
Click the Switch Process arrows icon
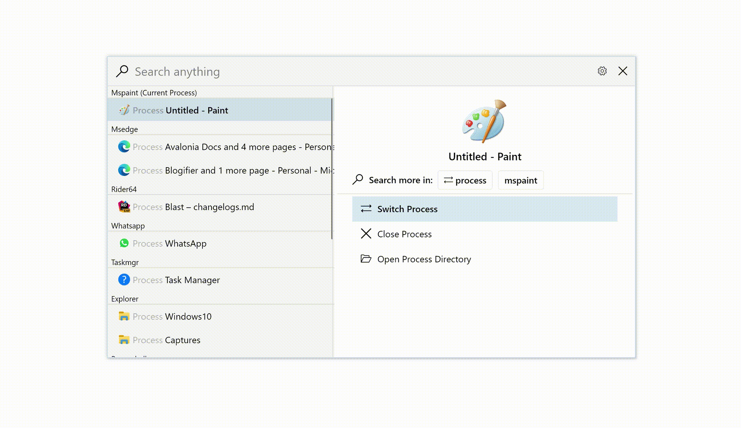(x=366, y=208)
